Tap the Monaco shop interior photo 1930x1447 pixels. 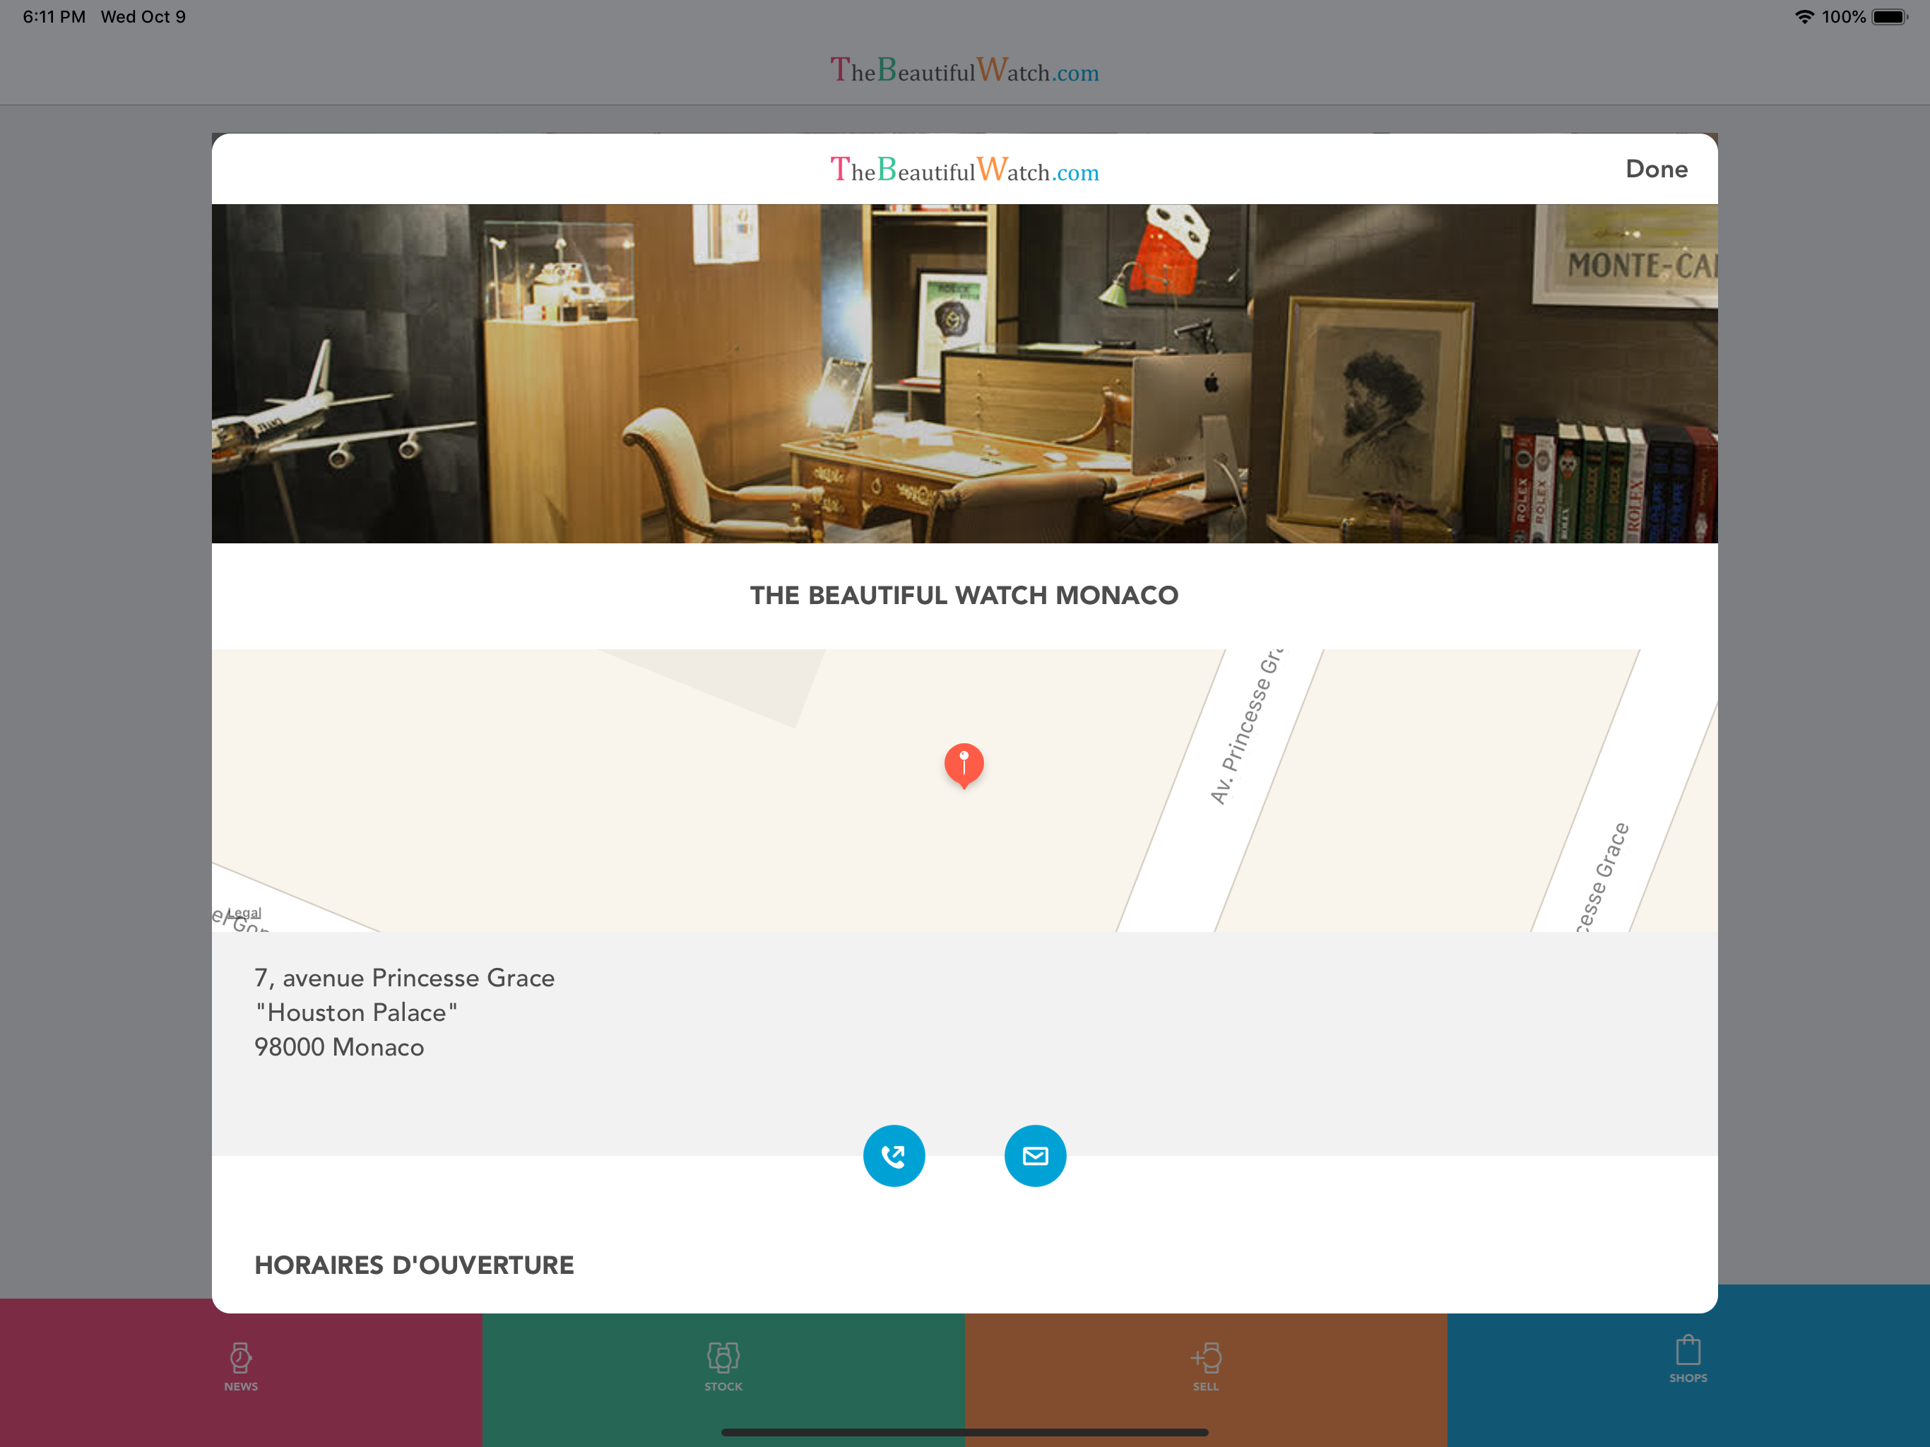click(965, 374)
